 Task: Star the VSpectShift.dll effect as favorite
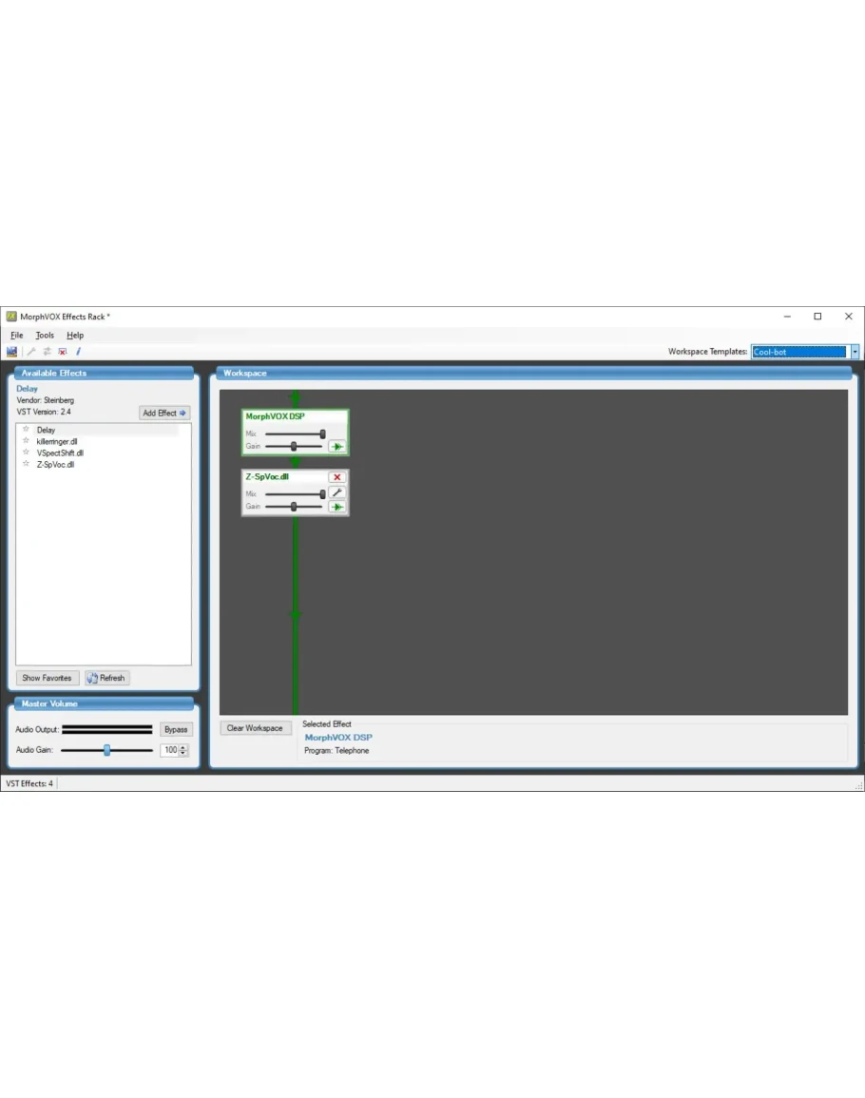click(27, 453)
